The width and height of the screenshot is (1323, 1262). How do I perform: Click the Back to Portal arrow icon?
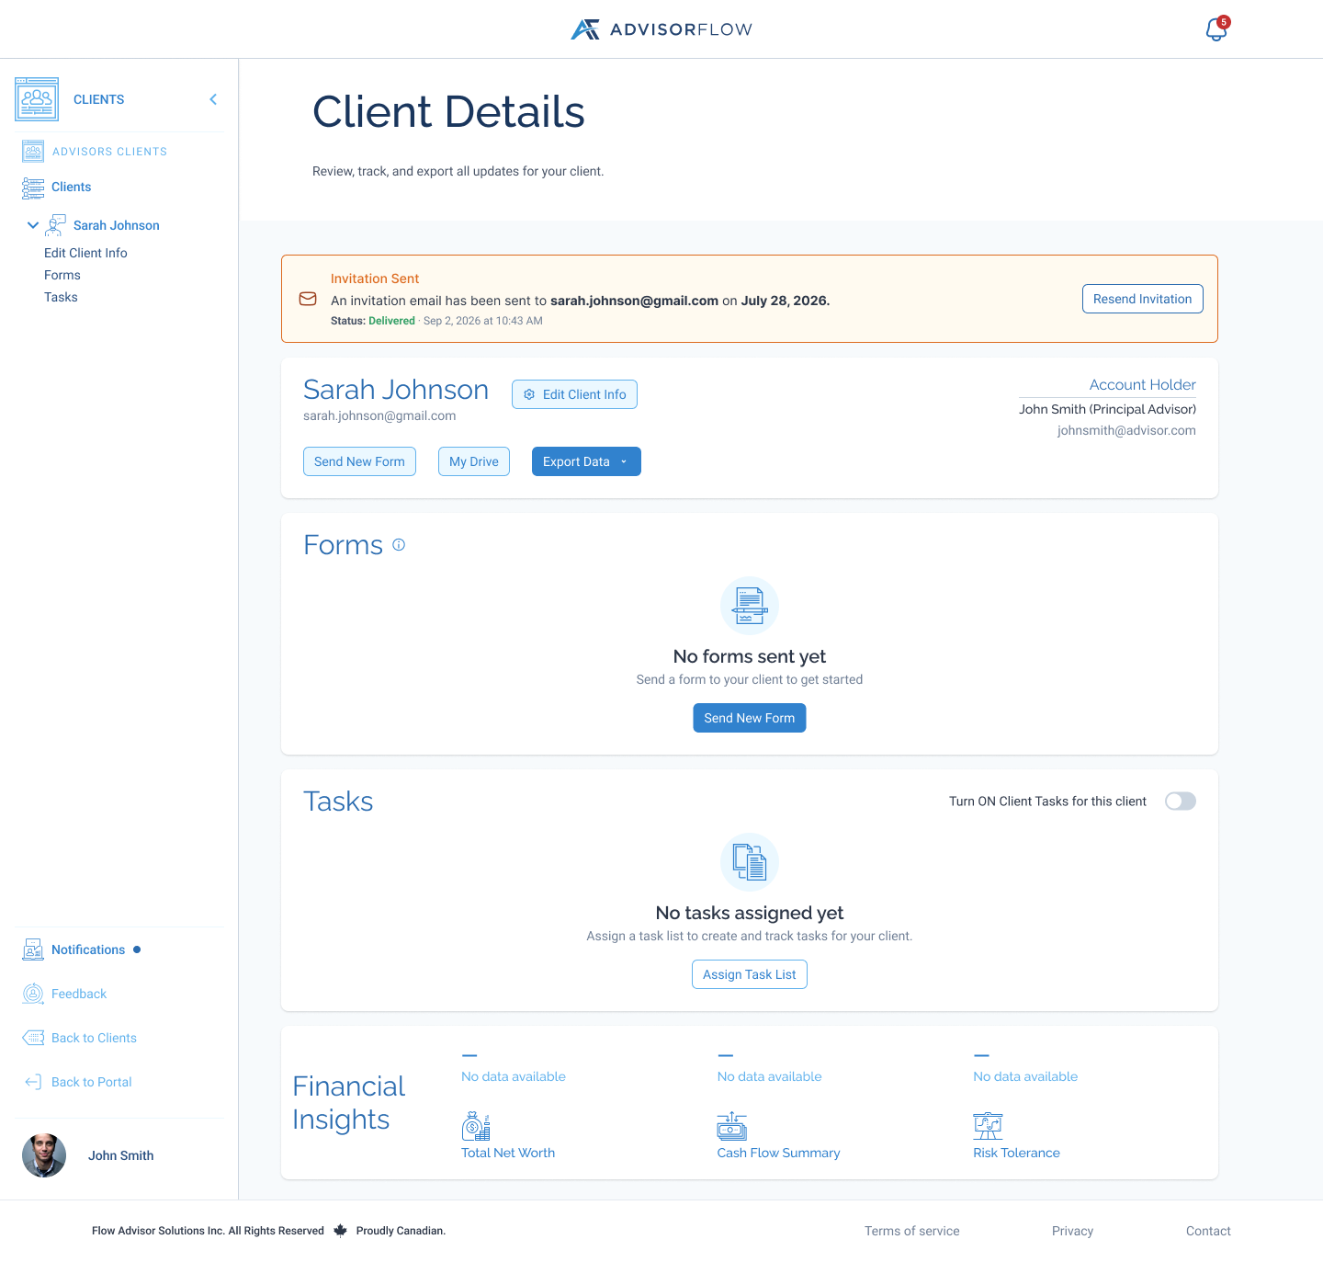click(x=33, y=1082)
